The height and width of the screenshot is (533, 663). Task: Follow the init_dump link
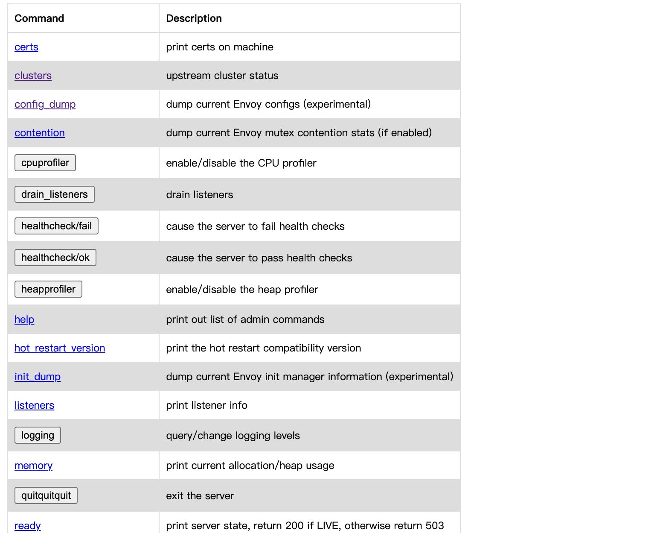click(38, 377)
